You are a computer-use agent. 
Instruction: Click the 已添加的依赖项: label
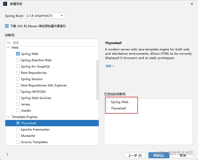[115, 94]
